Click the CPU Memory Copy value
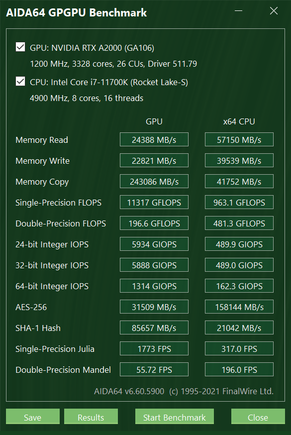This screenshot has height=435, width=291. tap(239, 181)
